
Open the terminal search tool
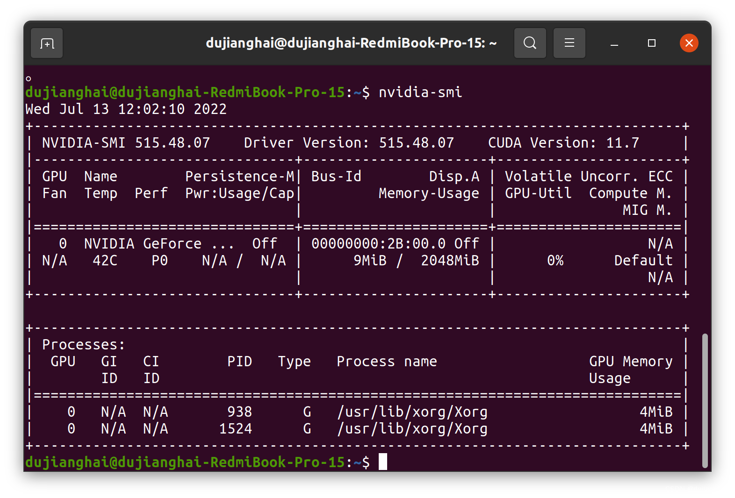point(530,43)
